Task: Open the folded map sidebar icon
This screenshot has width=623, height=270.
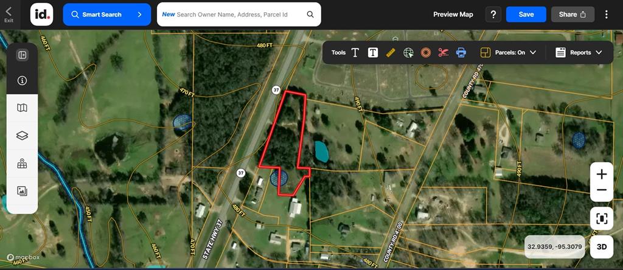Action: tap(23, 108)
